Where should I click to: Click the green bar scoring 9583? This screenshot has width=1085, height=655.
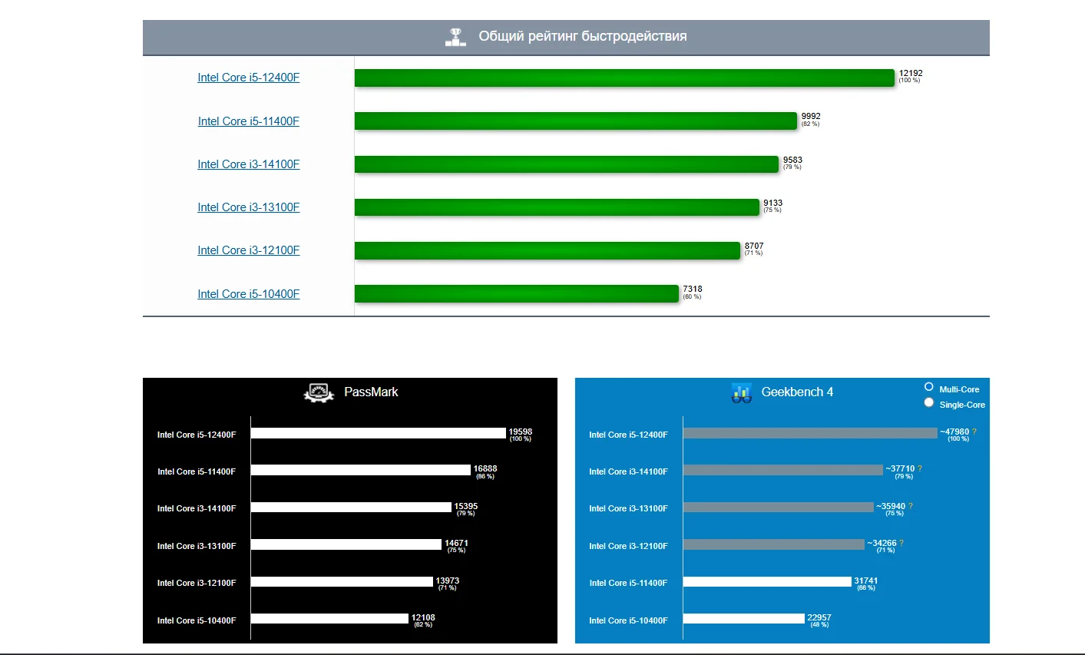click(x=567, y=164)
